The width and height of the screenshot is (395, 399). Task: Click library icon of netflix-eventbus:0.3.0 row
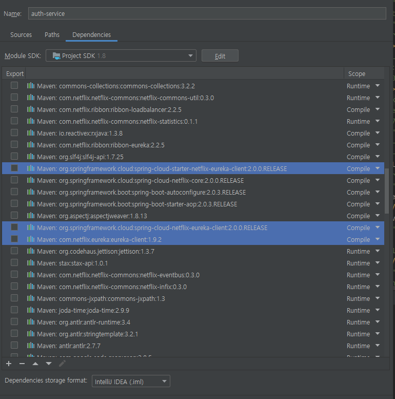[31, 275]
